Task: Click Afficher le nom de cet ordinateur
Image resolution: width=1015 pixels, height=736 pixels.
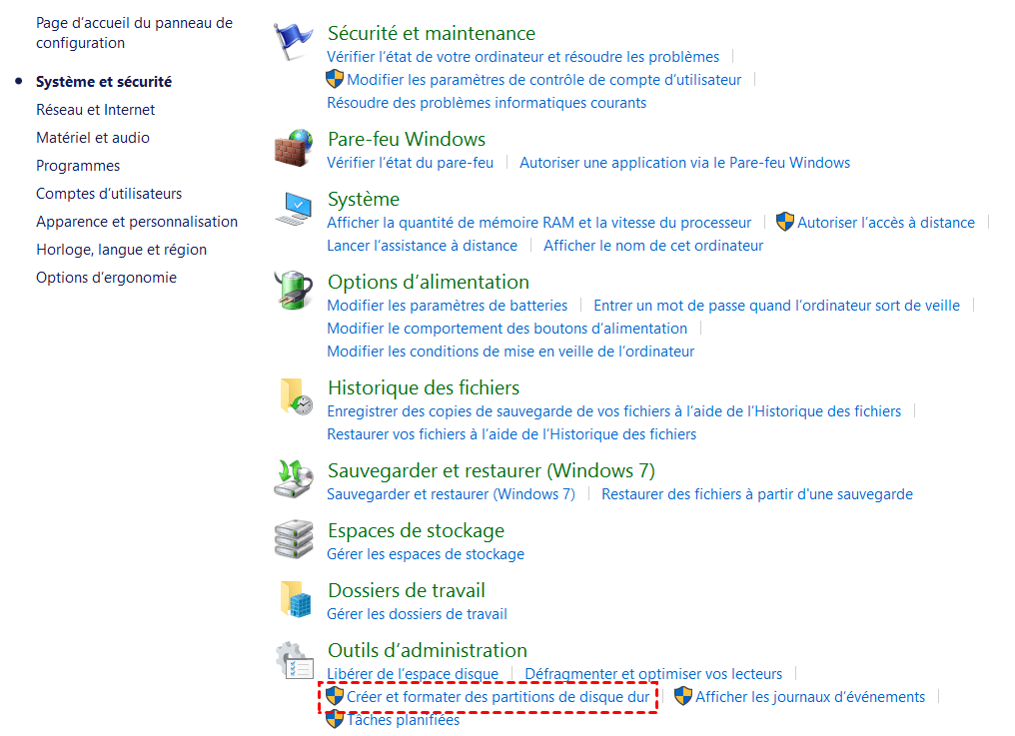Action: [x=653, y=246]
